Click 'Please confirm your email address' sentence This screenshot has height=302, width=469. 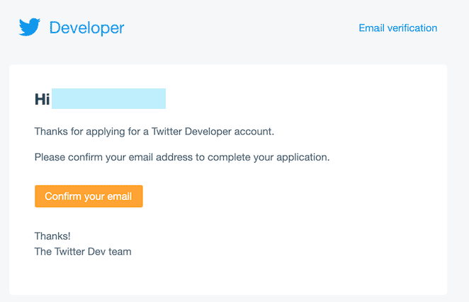(182, 157)
